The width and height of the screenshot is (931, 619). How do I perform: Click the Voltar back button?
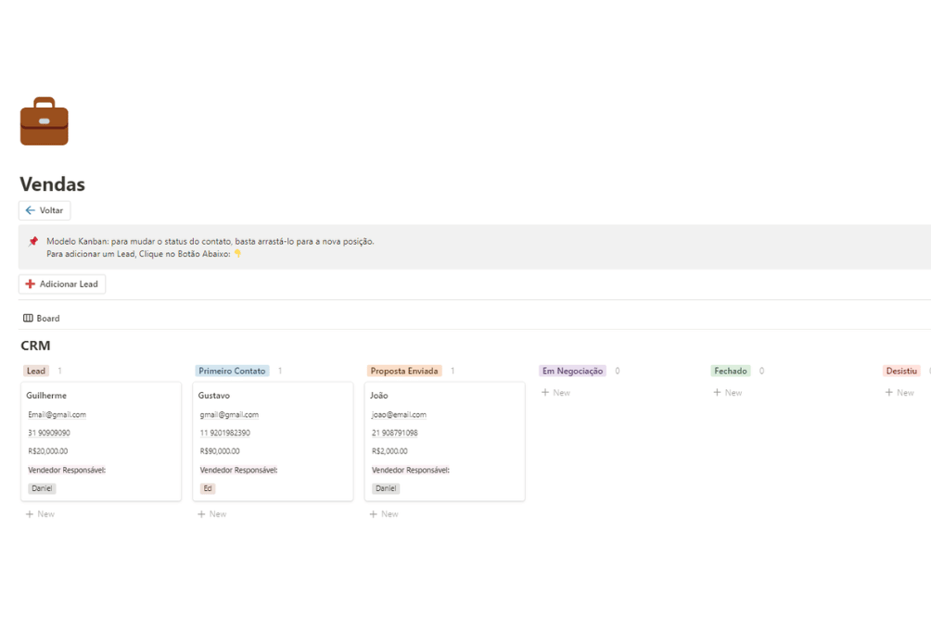[45, 210]
